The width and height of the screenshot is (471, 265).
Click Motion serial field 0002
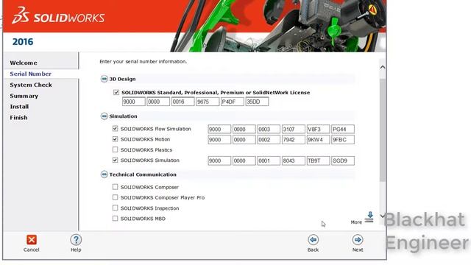269,140
